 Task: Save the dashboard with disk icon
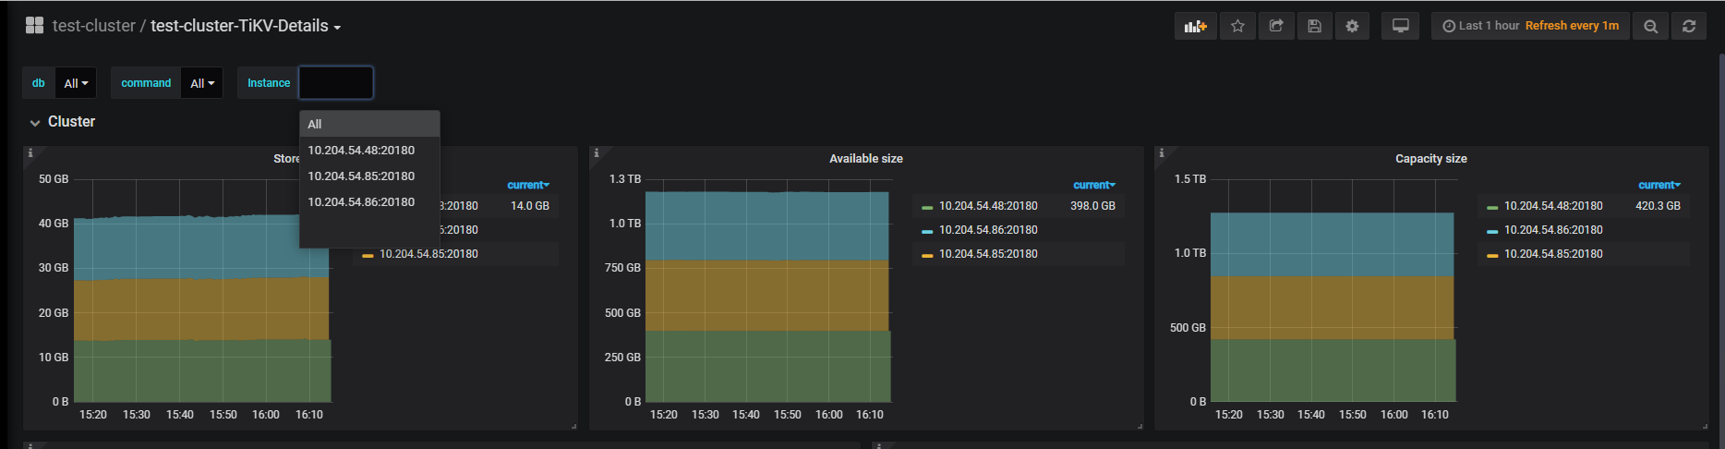(1314, 26)
